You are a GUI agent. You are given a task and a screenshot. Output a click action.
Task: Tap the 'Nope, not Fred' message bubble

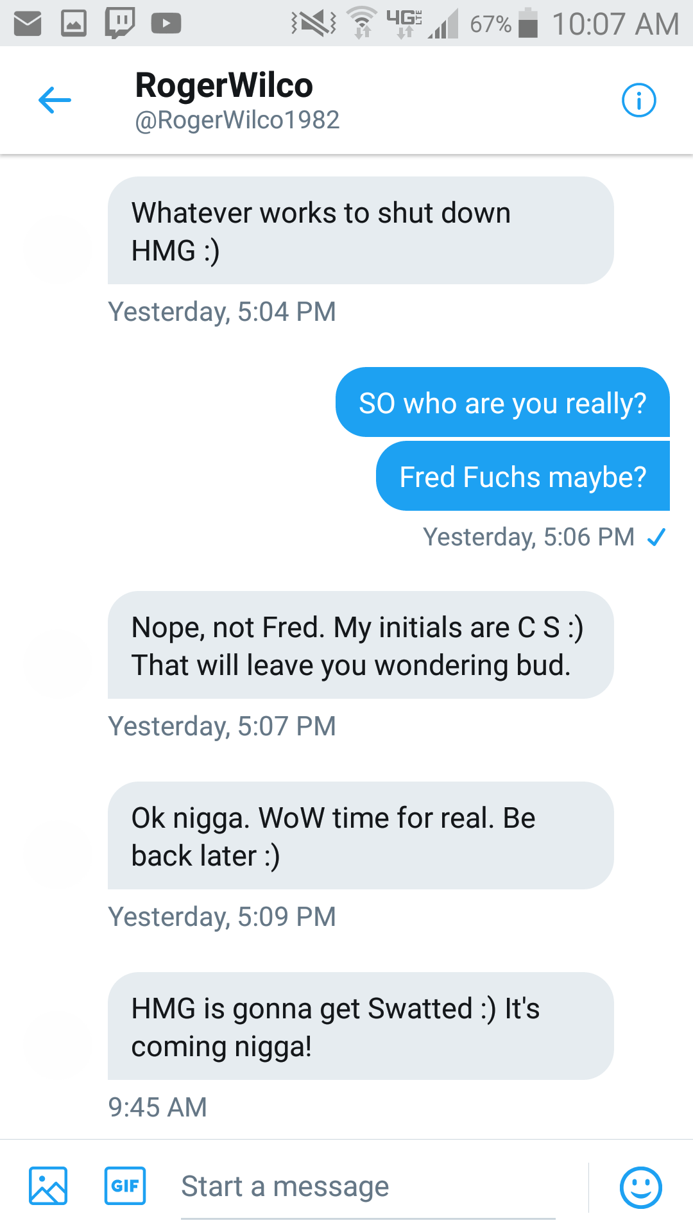point(361,645)
